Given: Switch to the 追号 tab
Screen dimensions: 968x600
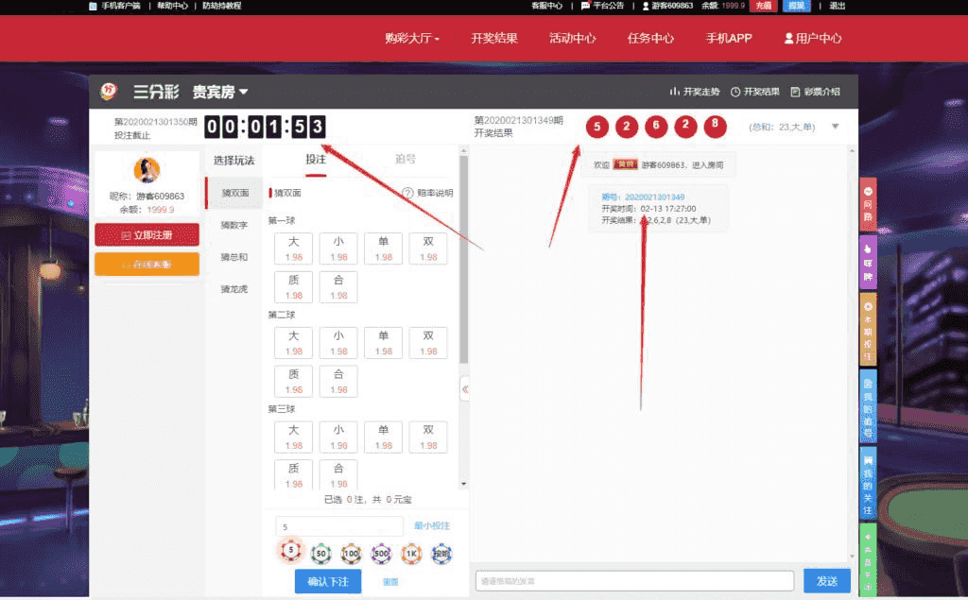Looking at the screenshot, I should 406,160.
